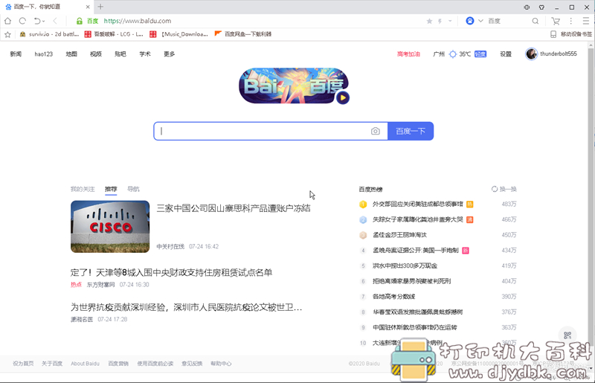Click the address bar URL www.baidu.com
Screen dimensions: 595x383
138,21
